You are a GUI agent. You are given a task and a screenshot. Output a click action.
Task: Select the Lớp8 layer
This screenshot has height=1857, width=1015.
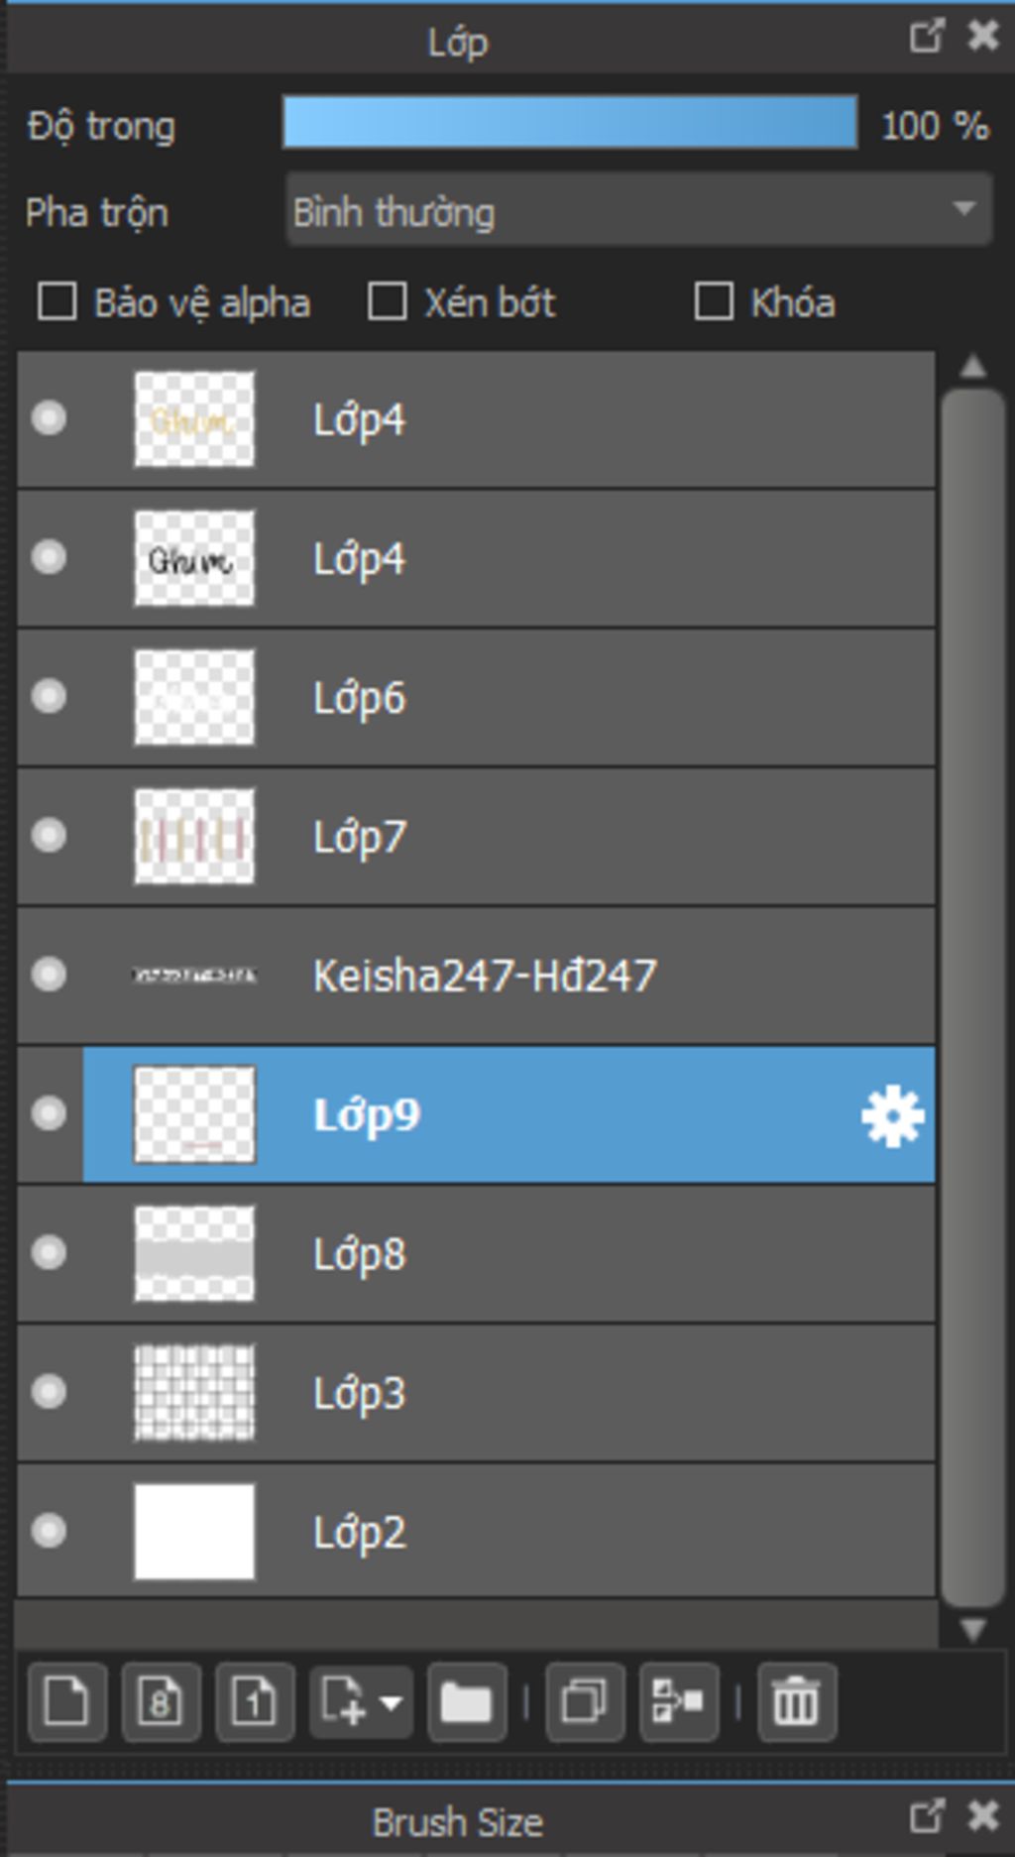[476, 1253]
